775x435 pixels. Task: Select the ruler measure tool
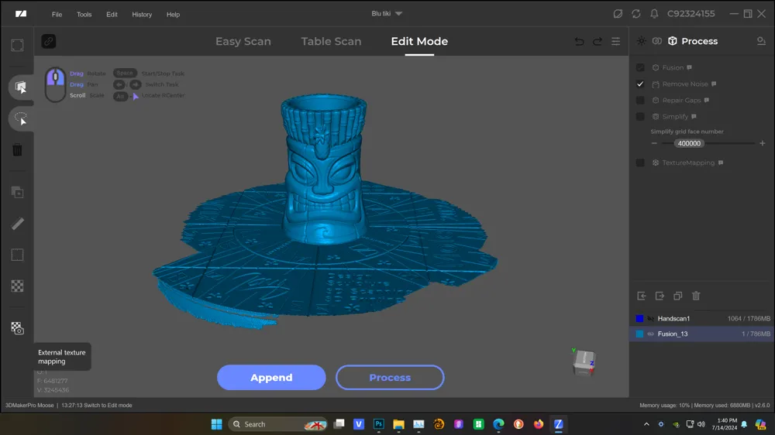(17, 224)
